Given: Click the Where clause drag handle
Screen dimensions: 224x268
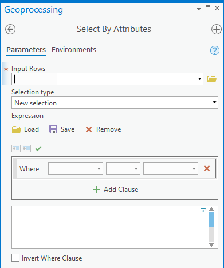Looking at the screenshot, I should point(15,168).
